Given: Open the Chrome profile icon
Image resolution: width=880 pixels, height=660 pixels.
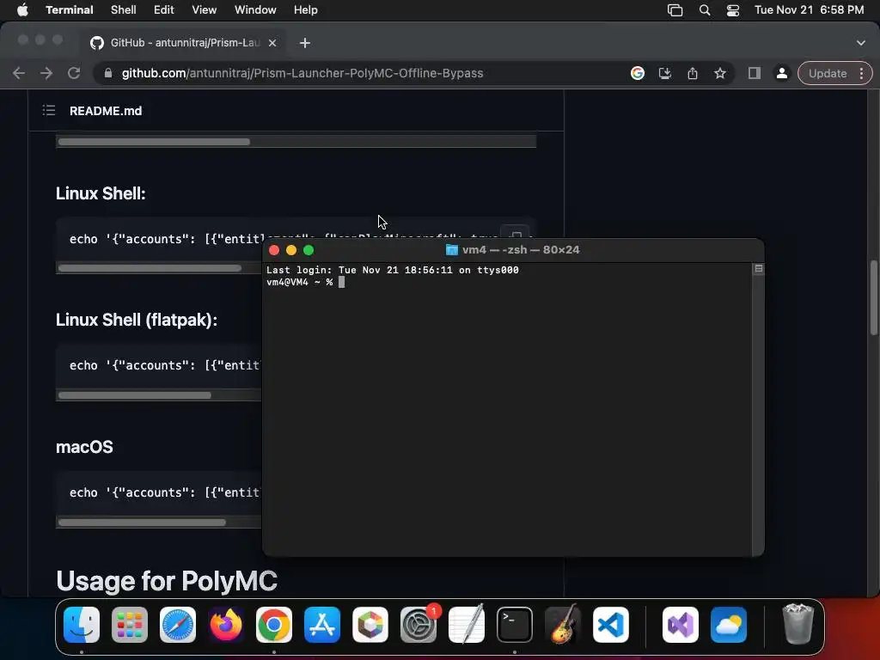Looking at the screenshot, I should tap(781, 73).
